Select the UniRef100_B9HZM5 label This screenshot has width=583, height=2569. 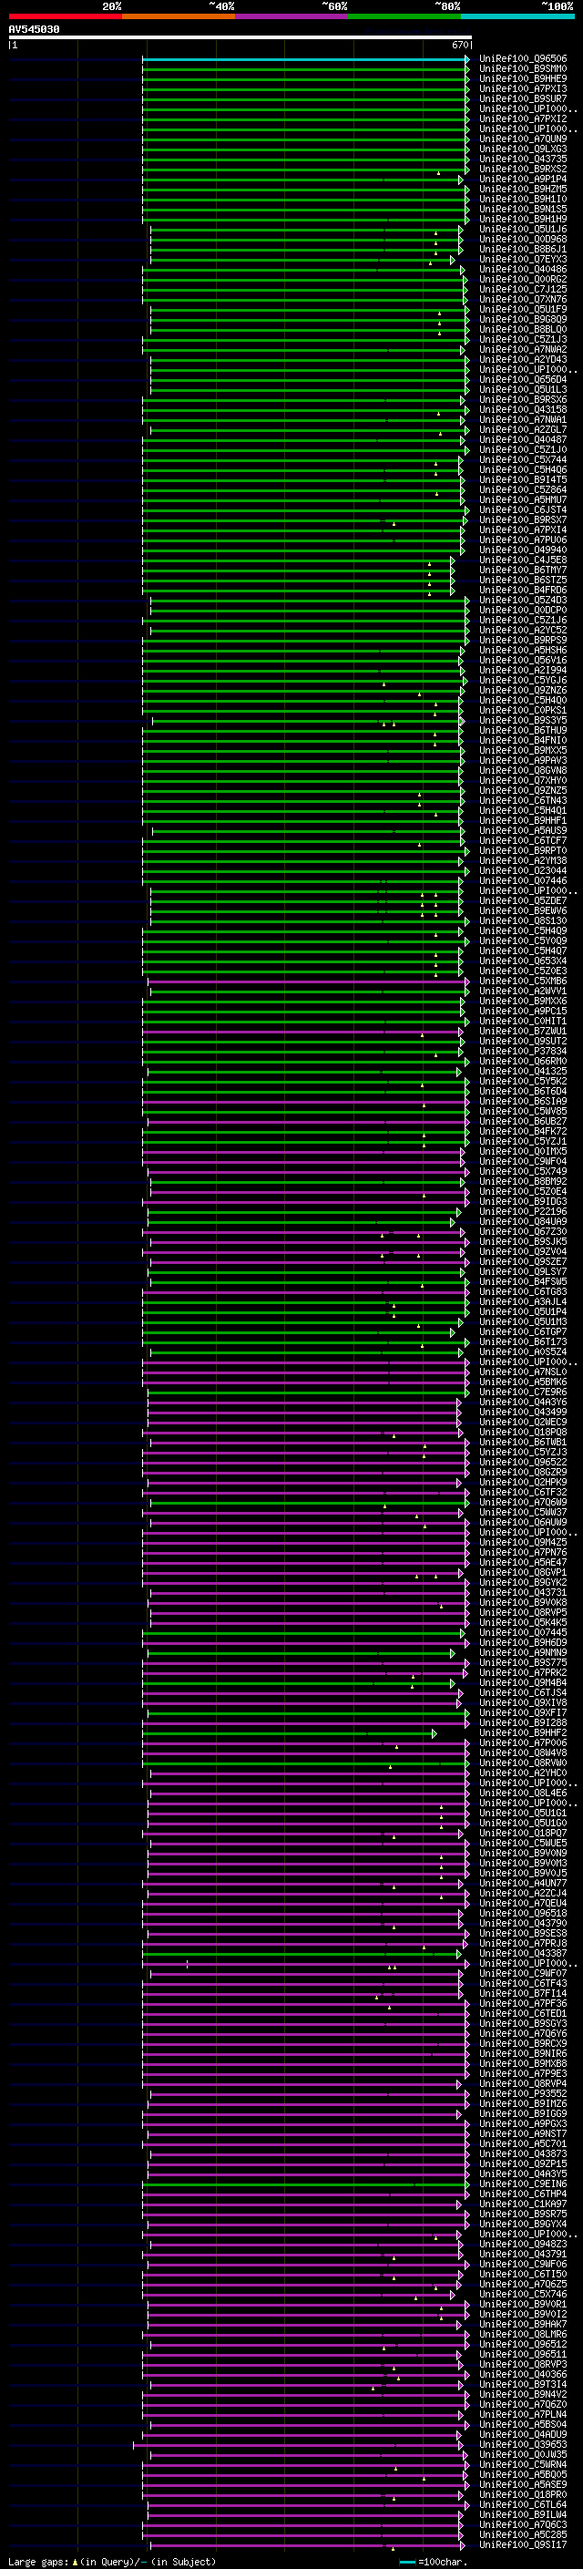click(523, 190)
